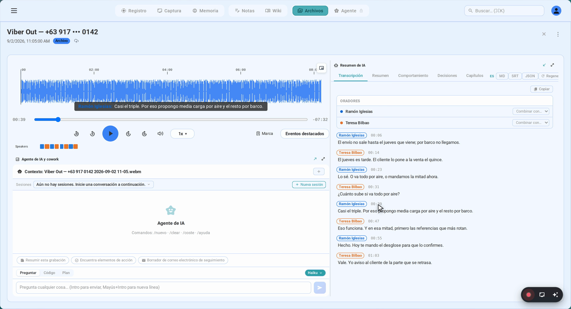Switch to the Resumen tab
The image size is (571, 309).
pos(381,76)
